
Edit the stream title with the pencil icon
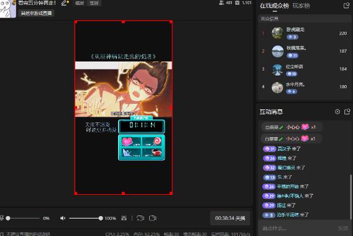point(65,3)
